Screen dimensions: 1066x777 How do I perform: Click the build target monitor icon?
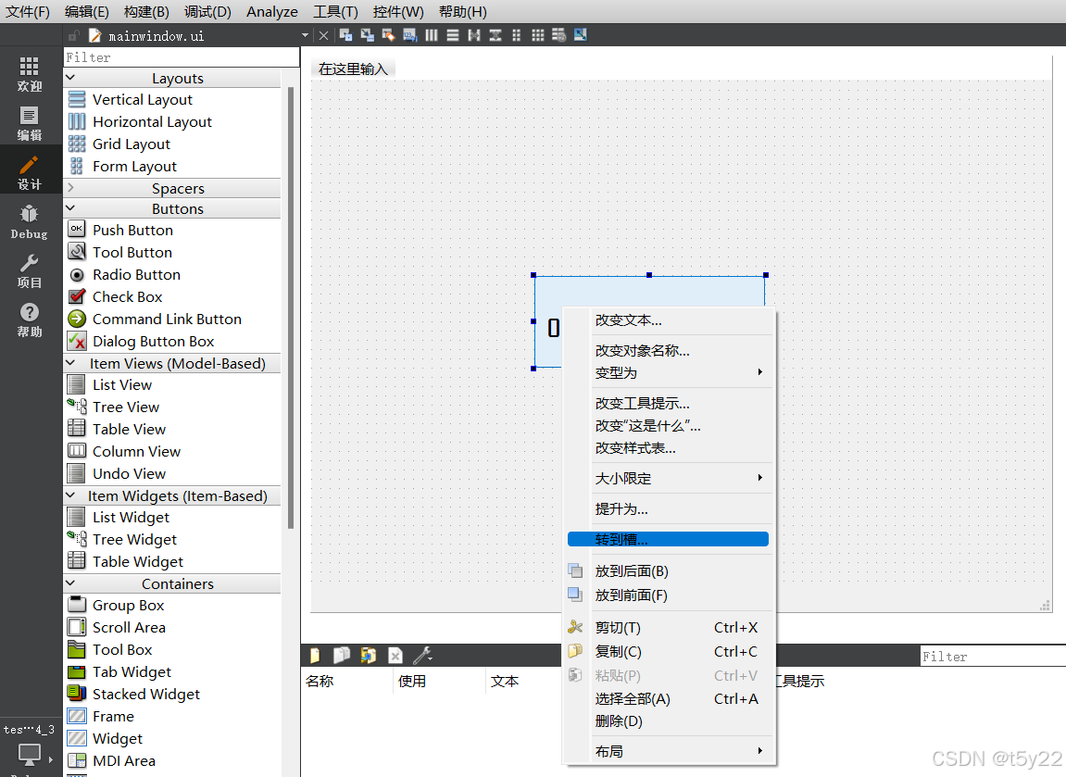[30, 755]
